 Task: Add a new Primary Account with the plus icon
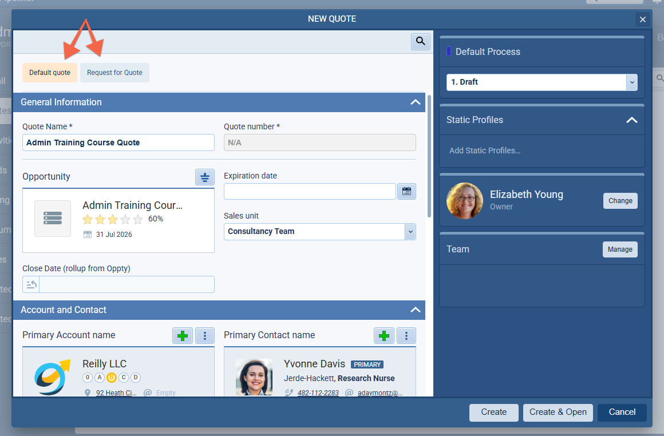(x=182, y=335)
